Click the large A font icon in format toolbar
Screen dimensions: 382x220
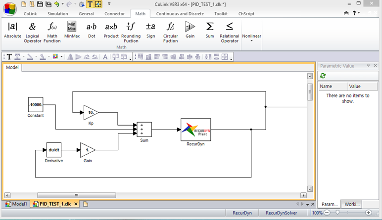[105, 57]
